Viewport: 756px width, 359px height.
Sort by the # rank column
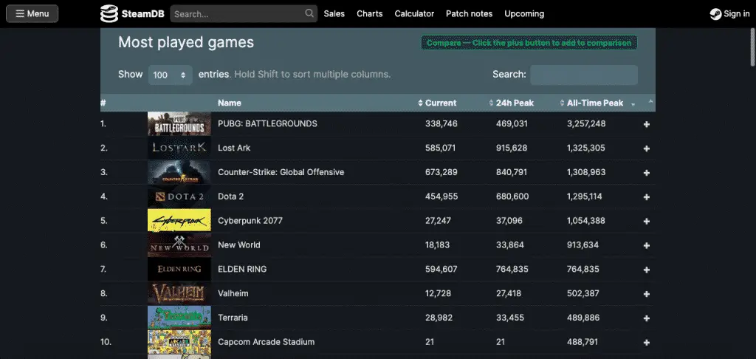pyautogui.click(x=103, y=103)
